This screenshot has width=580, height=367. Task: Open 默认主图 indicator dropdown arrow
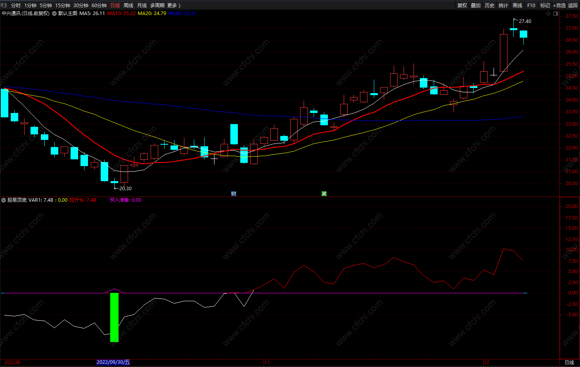coord(54,13)
